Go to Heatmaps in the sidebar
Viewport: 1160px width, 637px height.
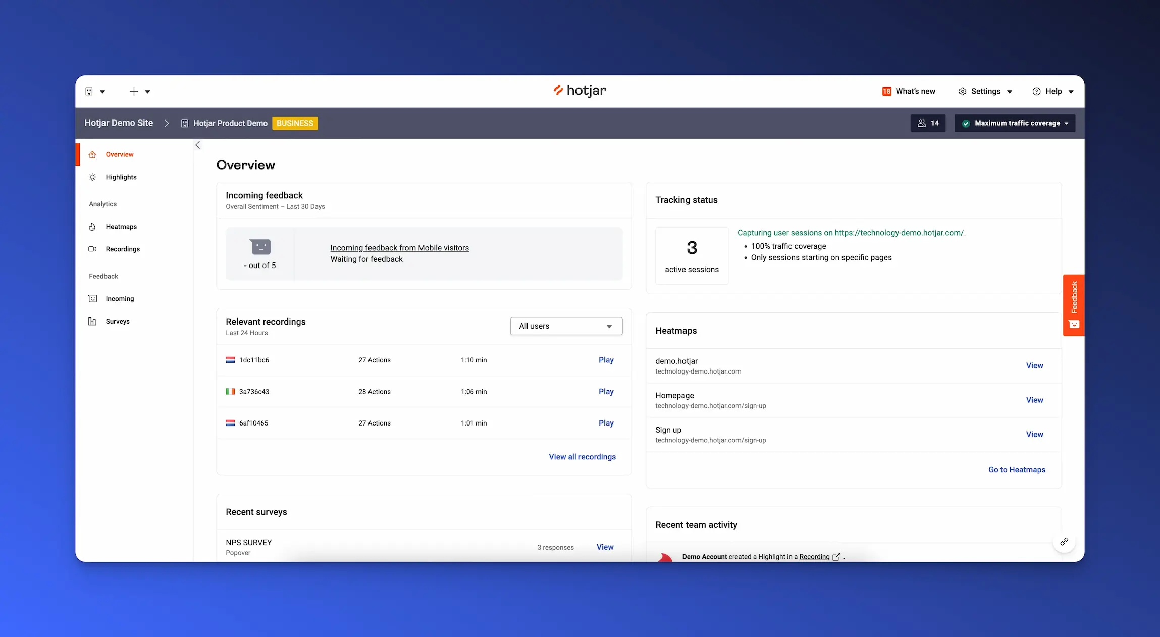pyautogui.click(x=121, y=227)
